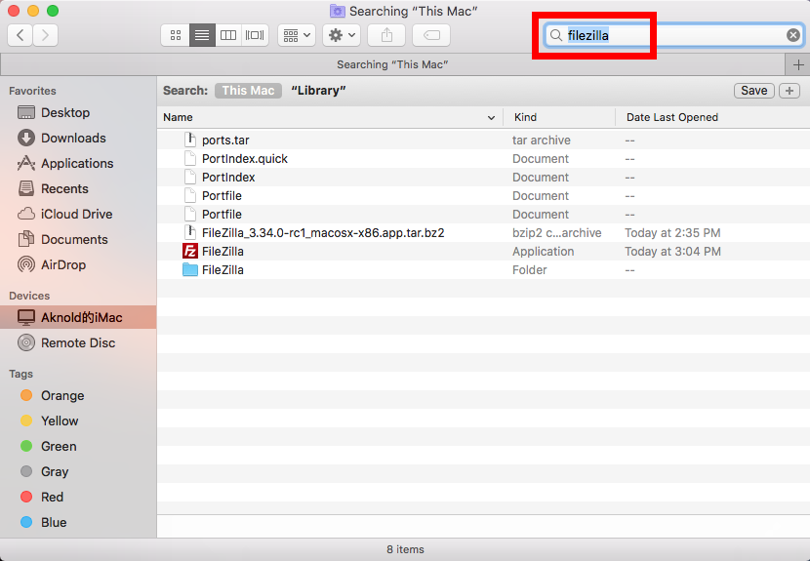The width and height of the screenshot is (810, 561).
Task: Click the Save search button
Action: click(x=753, y=91)
